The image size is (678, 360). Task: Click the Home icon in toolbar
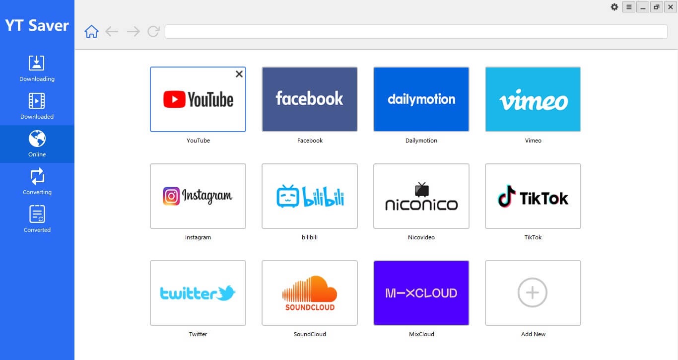pos(91,32)
